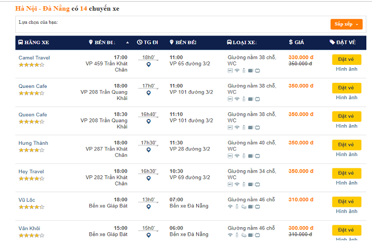Open the Sắp xếp sort dropdown
The image size is (372, 248).
[x=346, y=24]
